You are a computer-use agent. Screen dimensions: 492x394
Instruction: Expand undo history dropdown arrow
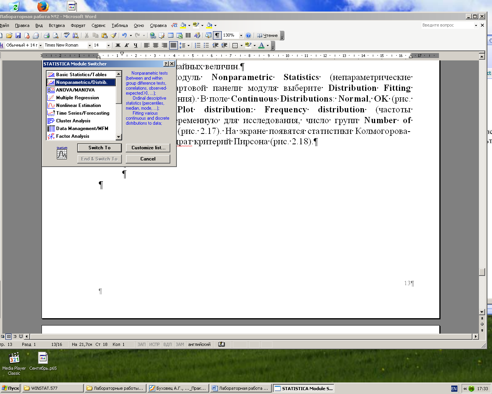click(x=131, y=35)
